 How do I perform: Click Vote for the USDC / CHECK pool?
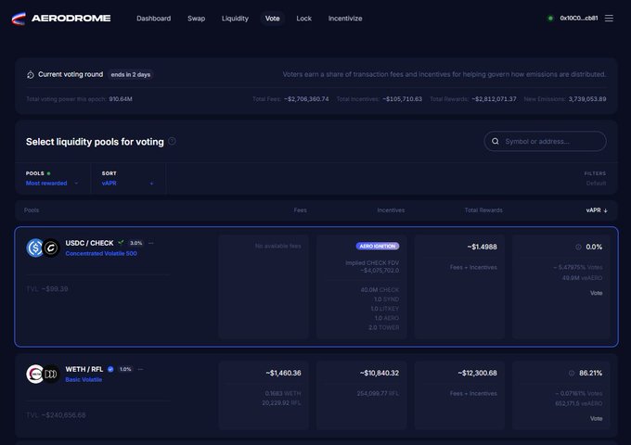click(x=596, y=292)
